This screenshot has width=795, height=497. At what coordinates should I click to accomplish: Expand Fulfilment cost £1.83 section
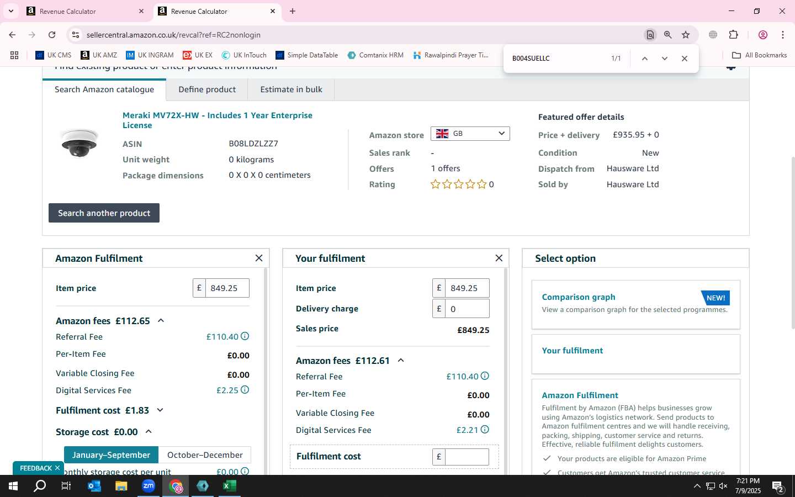(x=160, y=410)
